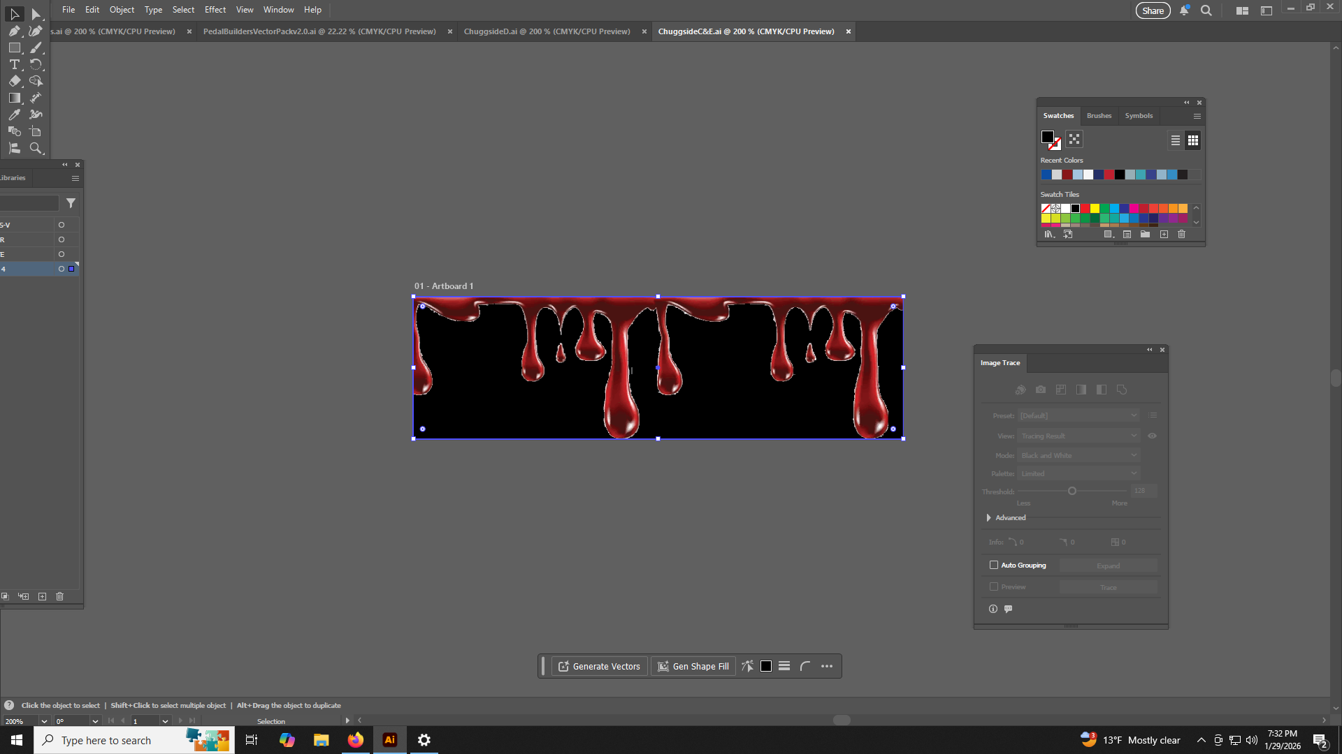Select the Curvature tool

36,31
